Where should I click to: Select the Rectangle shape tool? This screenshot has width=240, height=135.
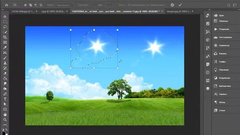5,109
